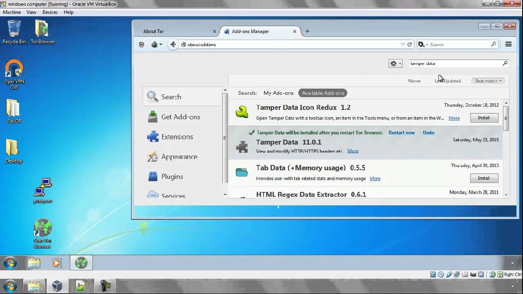Sort results by Name
Screen dimensions: 523x294
[414, 81]
